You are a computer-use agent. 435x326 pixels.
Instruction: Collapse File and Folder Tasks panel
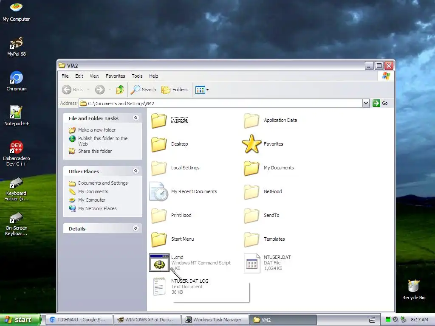(136, 118)
